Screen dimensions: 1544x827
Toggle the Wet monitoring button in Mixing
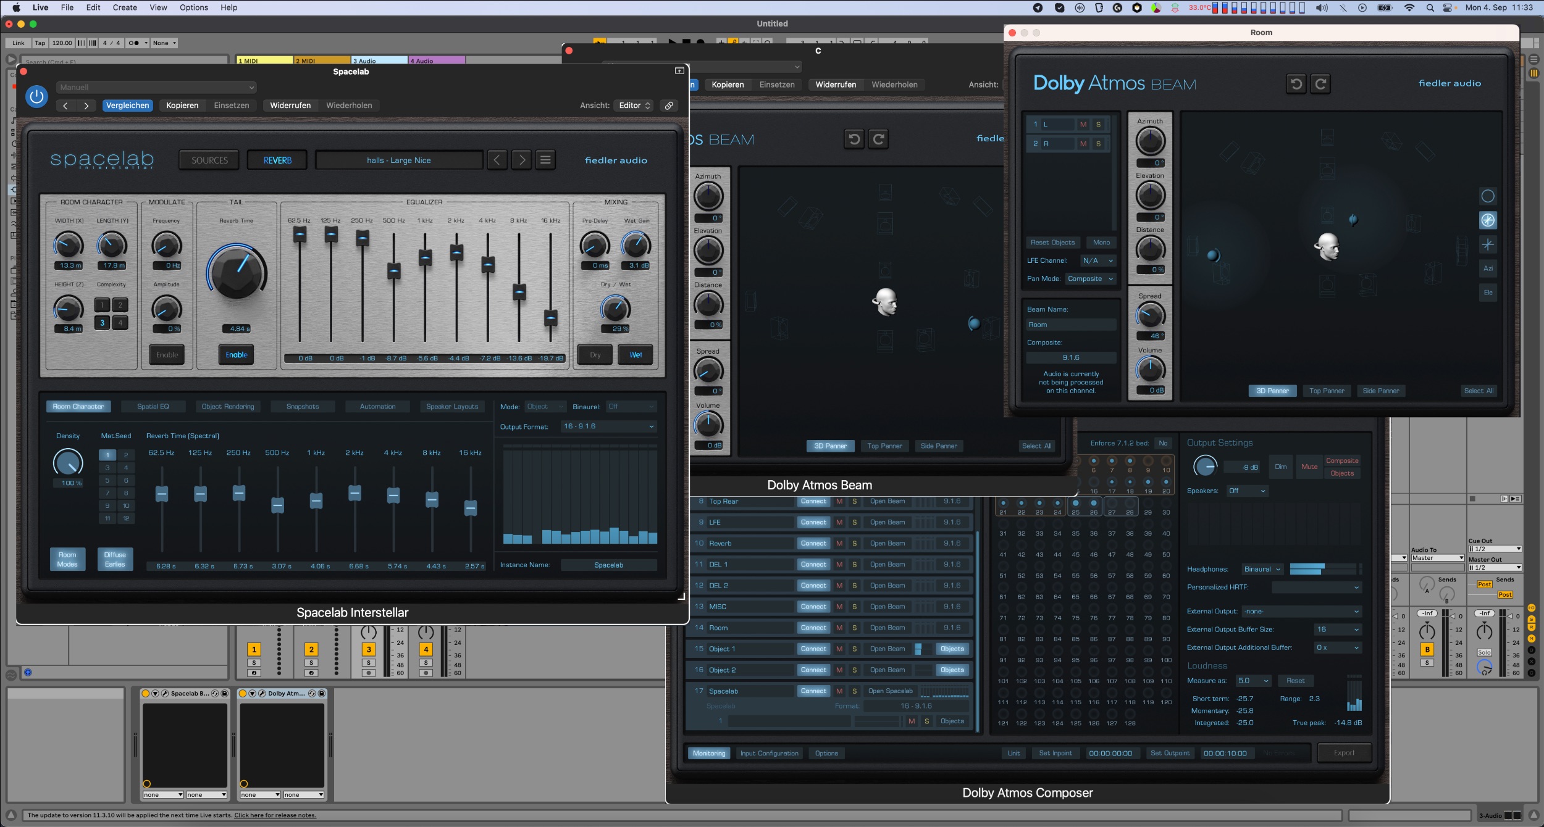636,355
